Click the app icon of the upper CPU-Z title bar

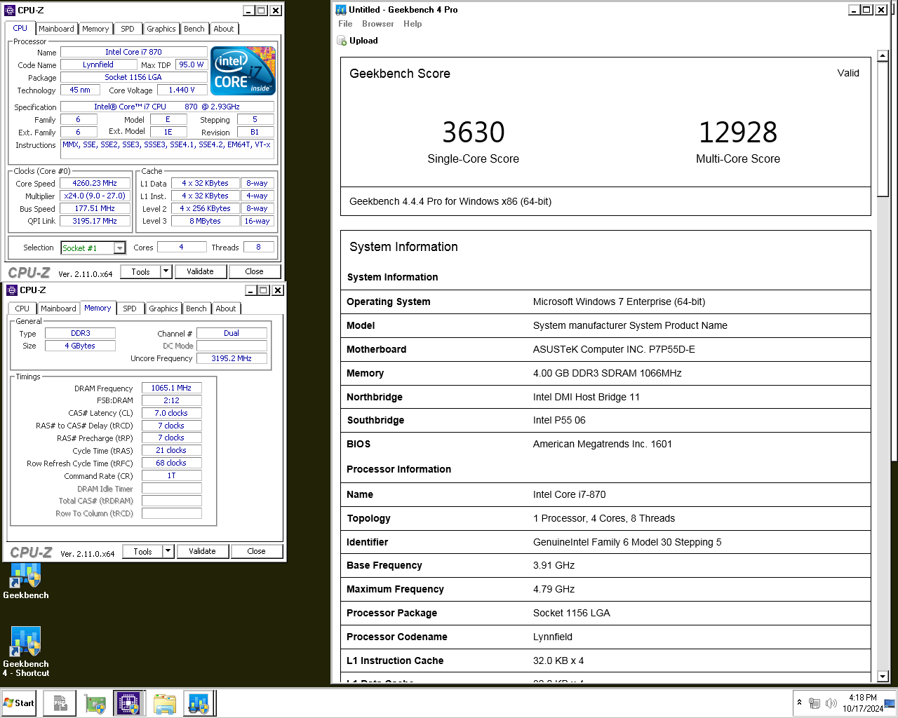[x=10, y=11]
